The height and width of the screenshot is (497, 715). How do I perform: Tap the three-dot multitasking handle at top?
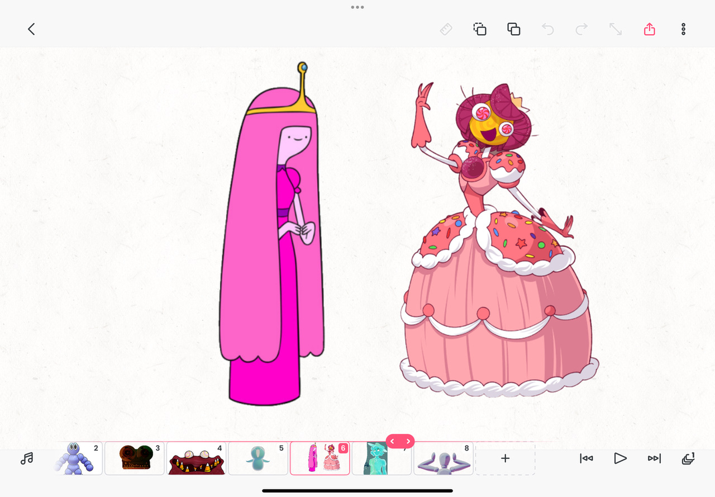(x=357, y=7)
